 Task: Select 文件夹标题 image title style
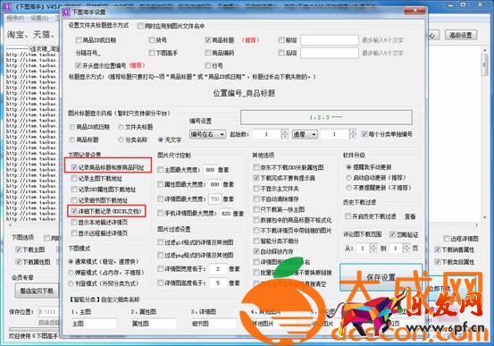click(121, 127)
